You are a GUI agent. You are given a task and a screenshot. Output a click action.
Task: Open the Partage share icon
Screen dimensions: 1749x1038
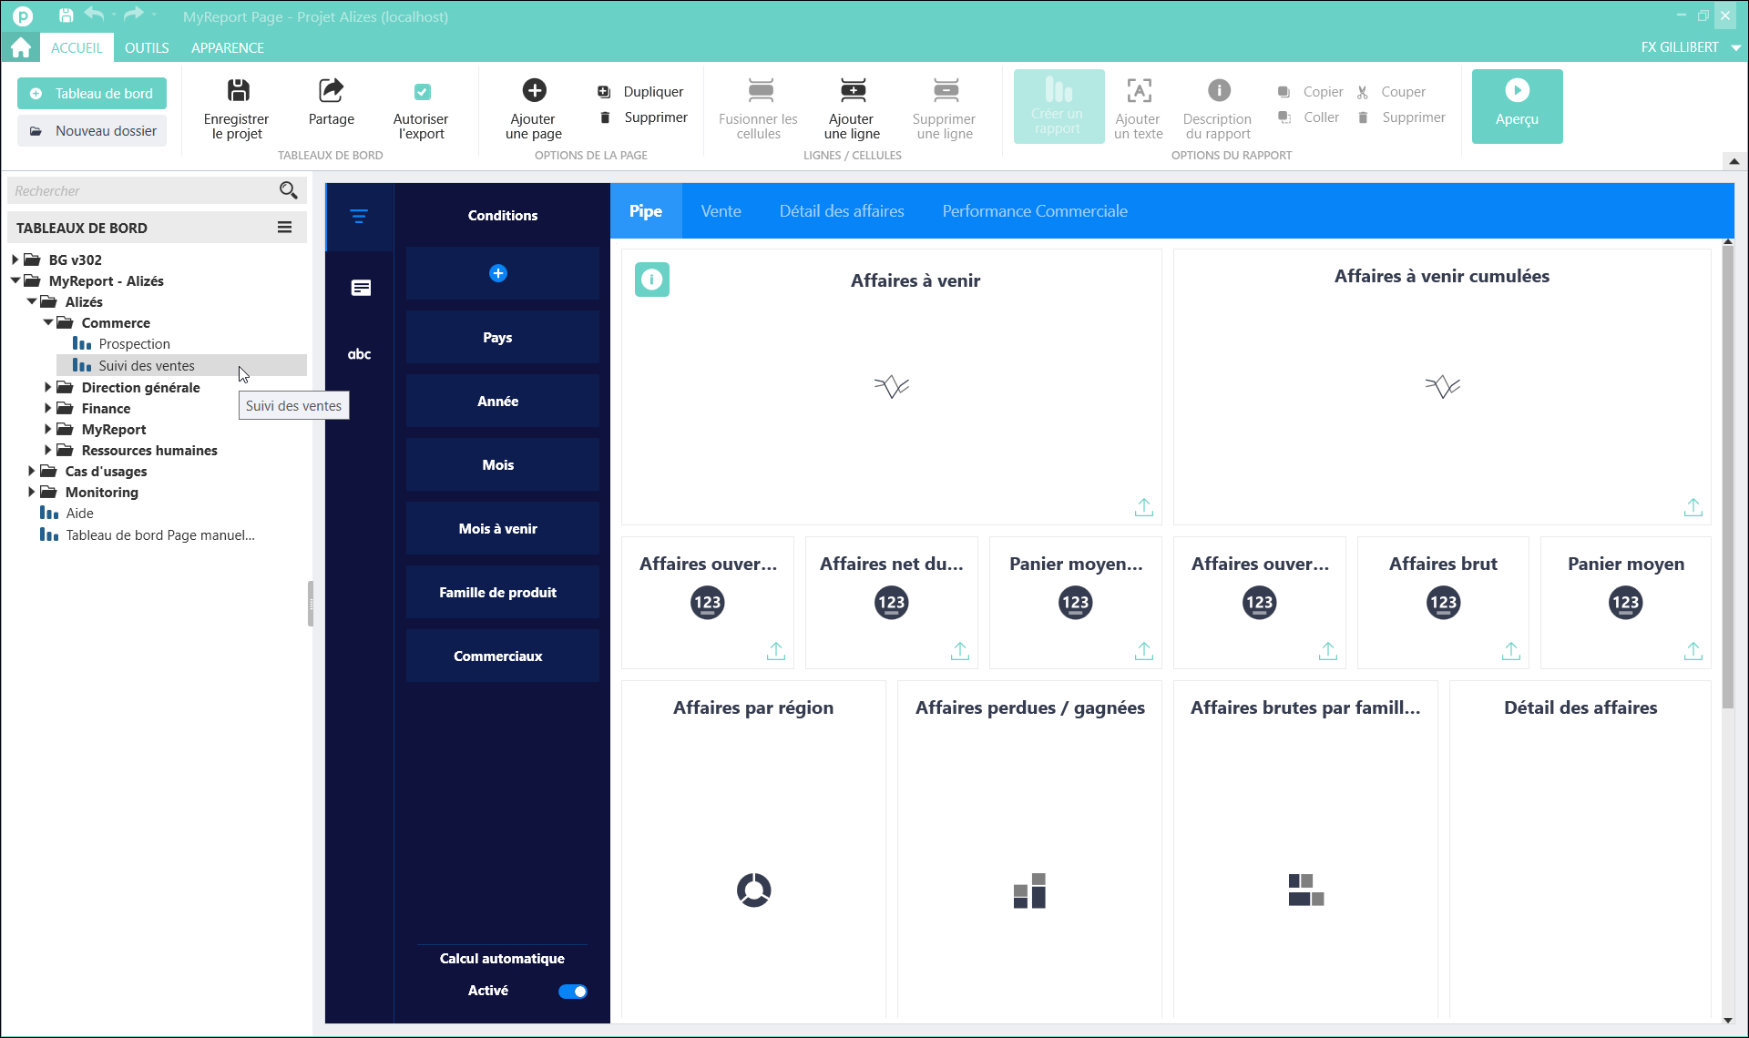coord(331,90)
